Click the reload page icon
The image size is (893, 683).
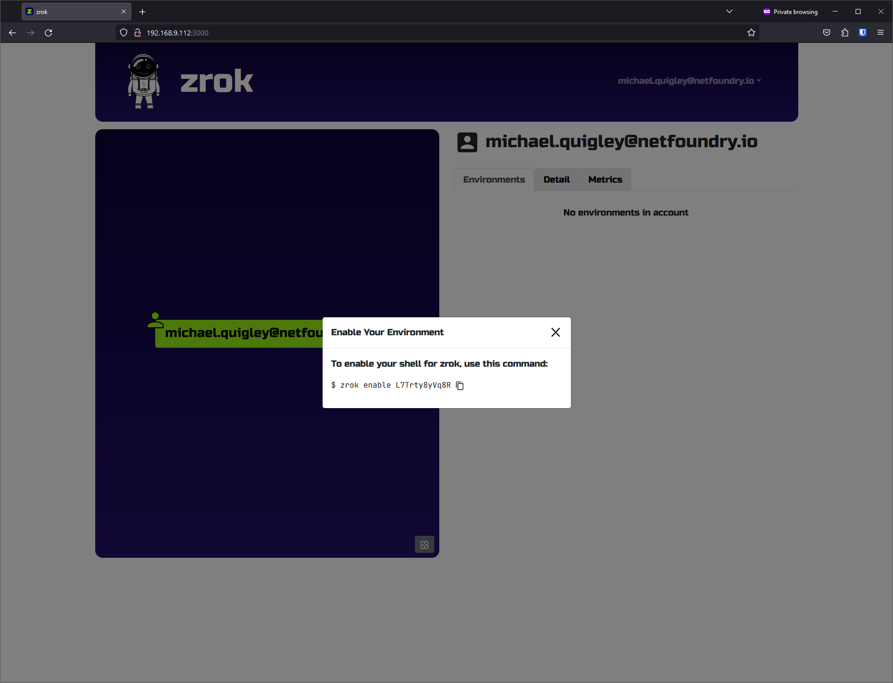click(x=48, y=32)
